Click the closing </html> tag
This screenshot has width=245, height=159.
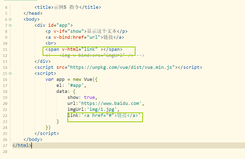pyautogui.click(x=21, y=145)
